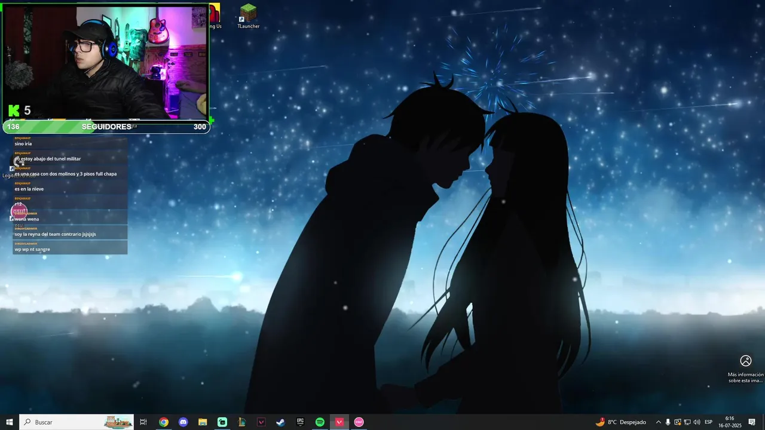
Task: Click "Más información sobre esta imagen" icon
Action: tap(746, 361)
